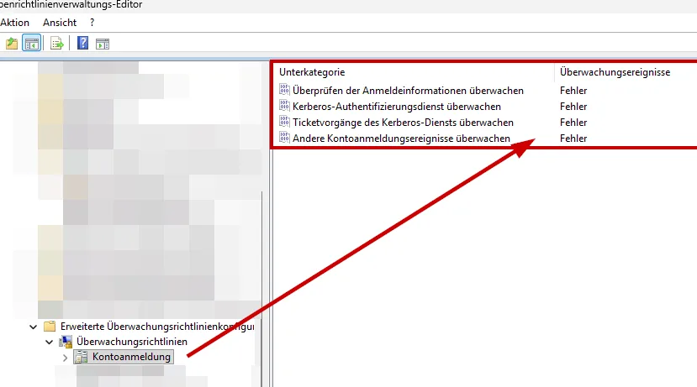Open Help via the blue question mark icon
This screenshot has width=697, height=387.
pos(82,44)
